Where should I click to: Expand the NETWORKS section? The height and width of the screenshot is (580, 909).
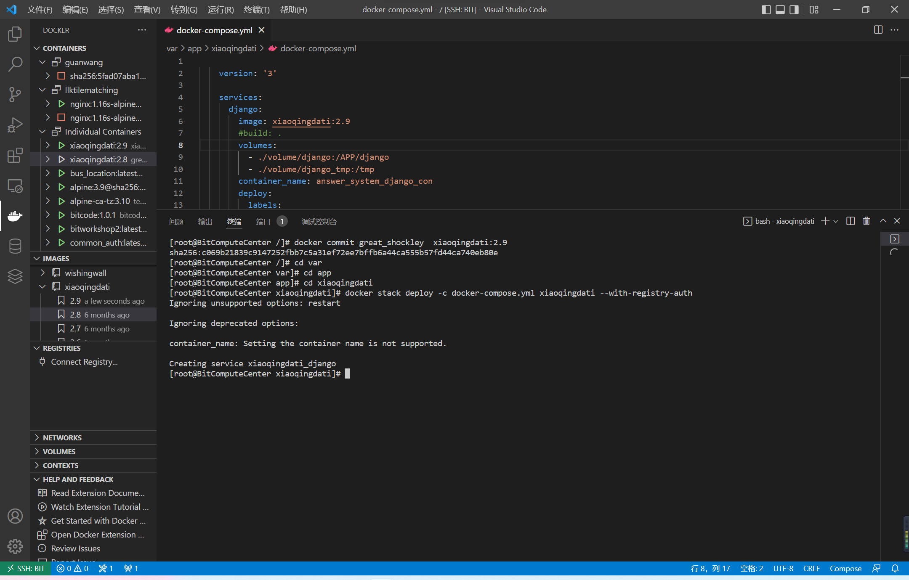93,437
